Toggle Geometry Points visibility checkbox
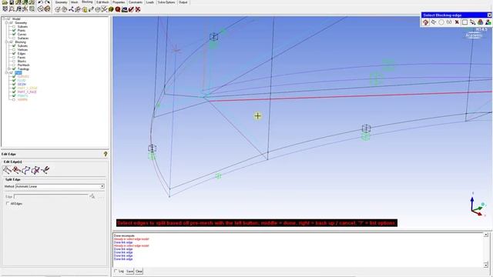The width and height of the screenshot is (493, 277). point(14,31)
